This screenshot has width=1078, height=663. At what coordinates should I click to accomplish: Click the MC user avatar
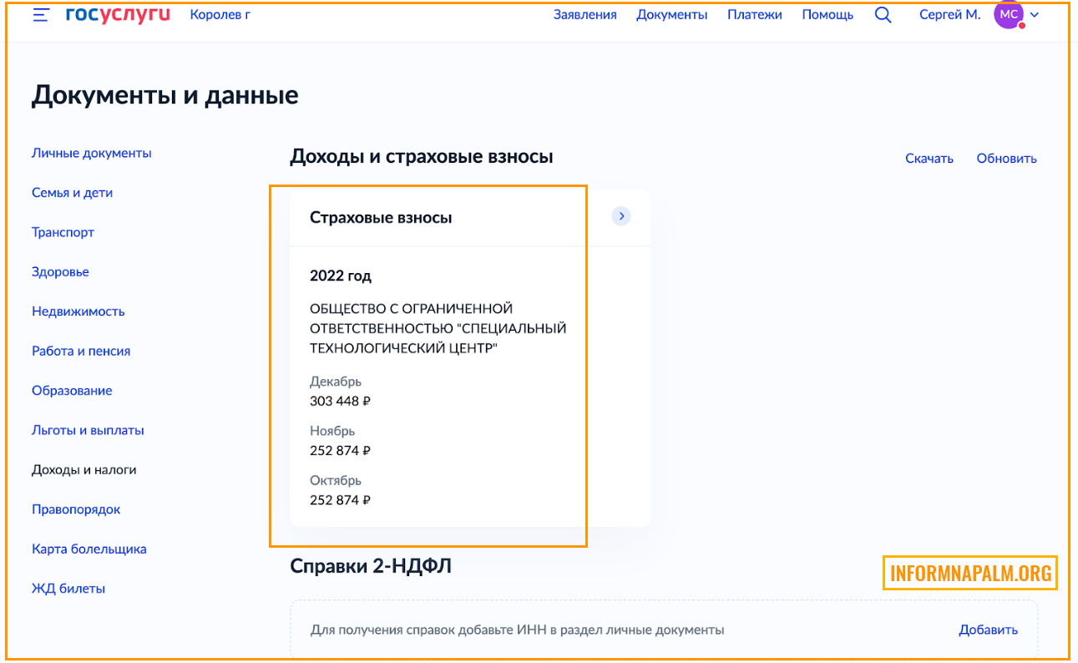[1008, 14]
